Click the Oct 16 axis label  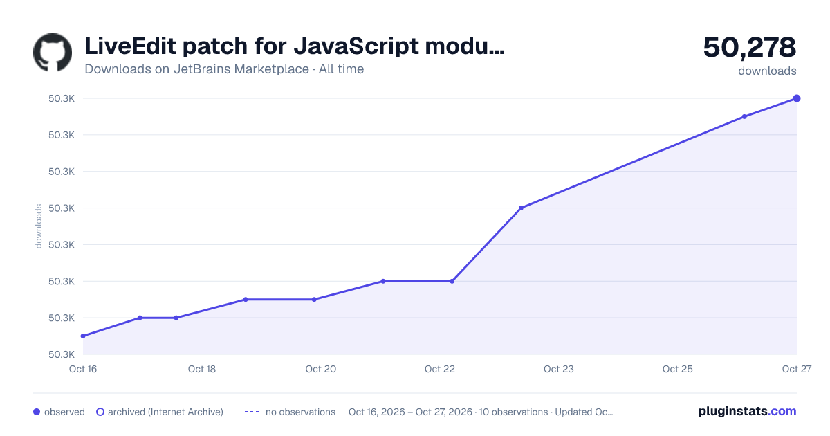coord(83,369)
